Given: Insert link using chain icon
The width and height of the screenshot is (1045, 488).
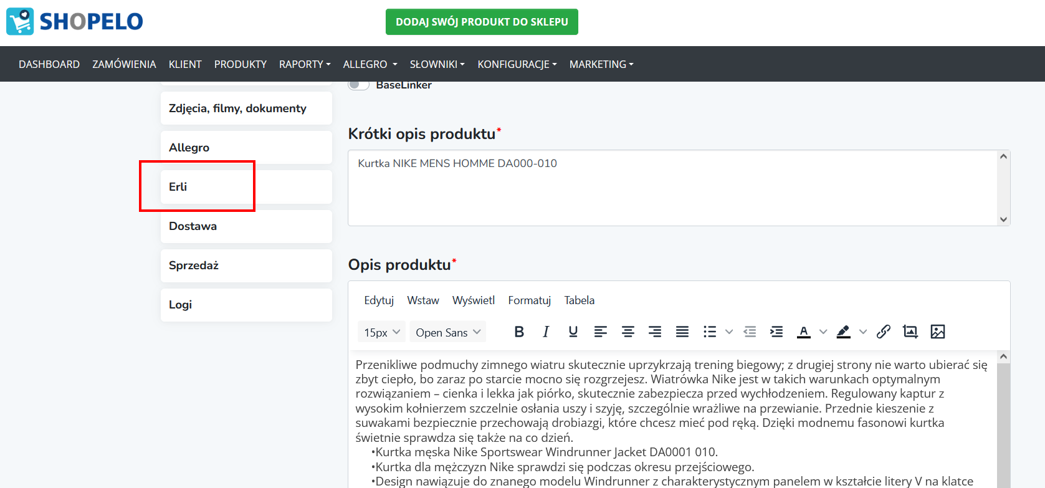Looking at the screenshot, I should (883, 332).
